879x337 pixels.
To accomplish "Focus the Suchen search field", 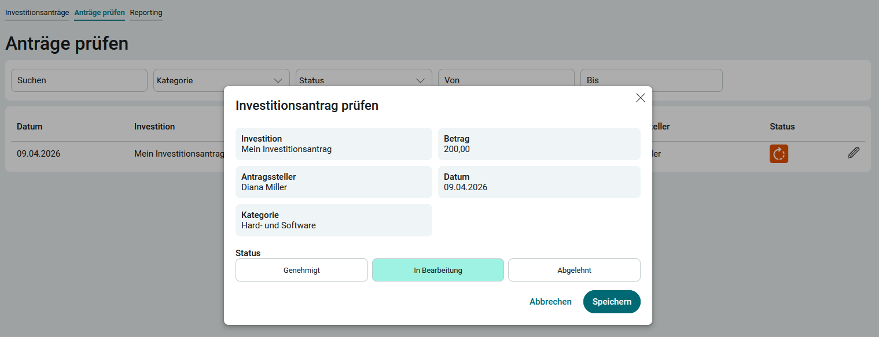I will tap(79, 80).
